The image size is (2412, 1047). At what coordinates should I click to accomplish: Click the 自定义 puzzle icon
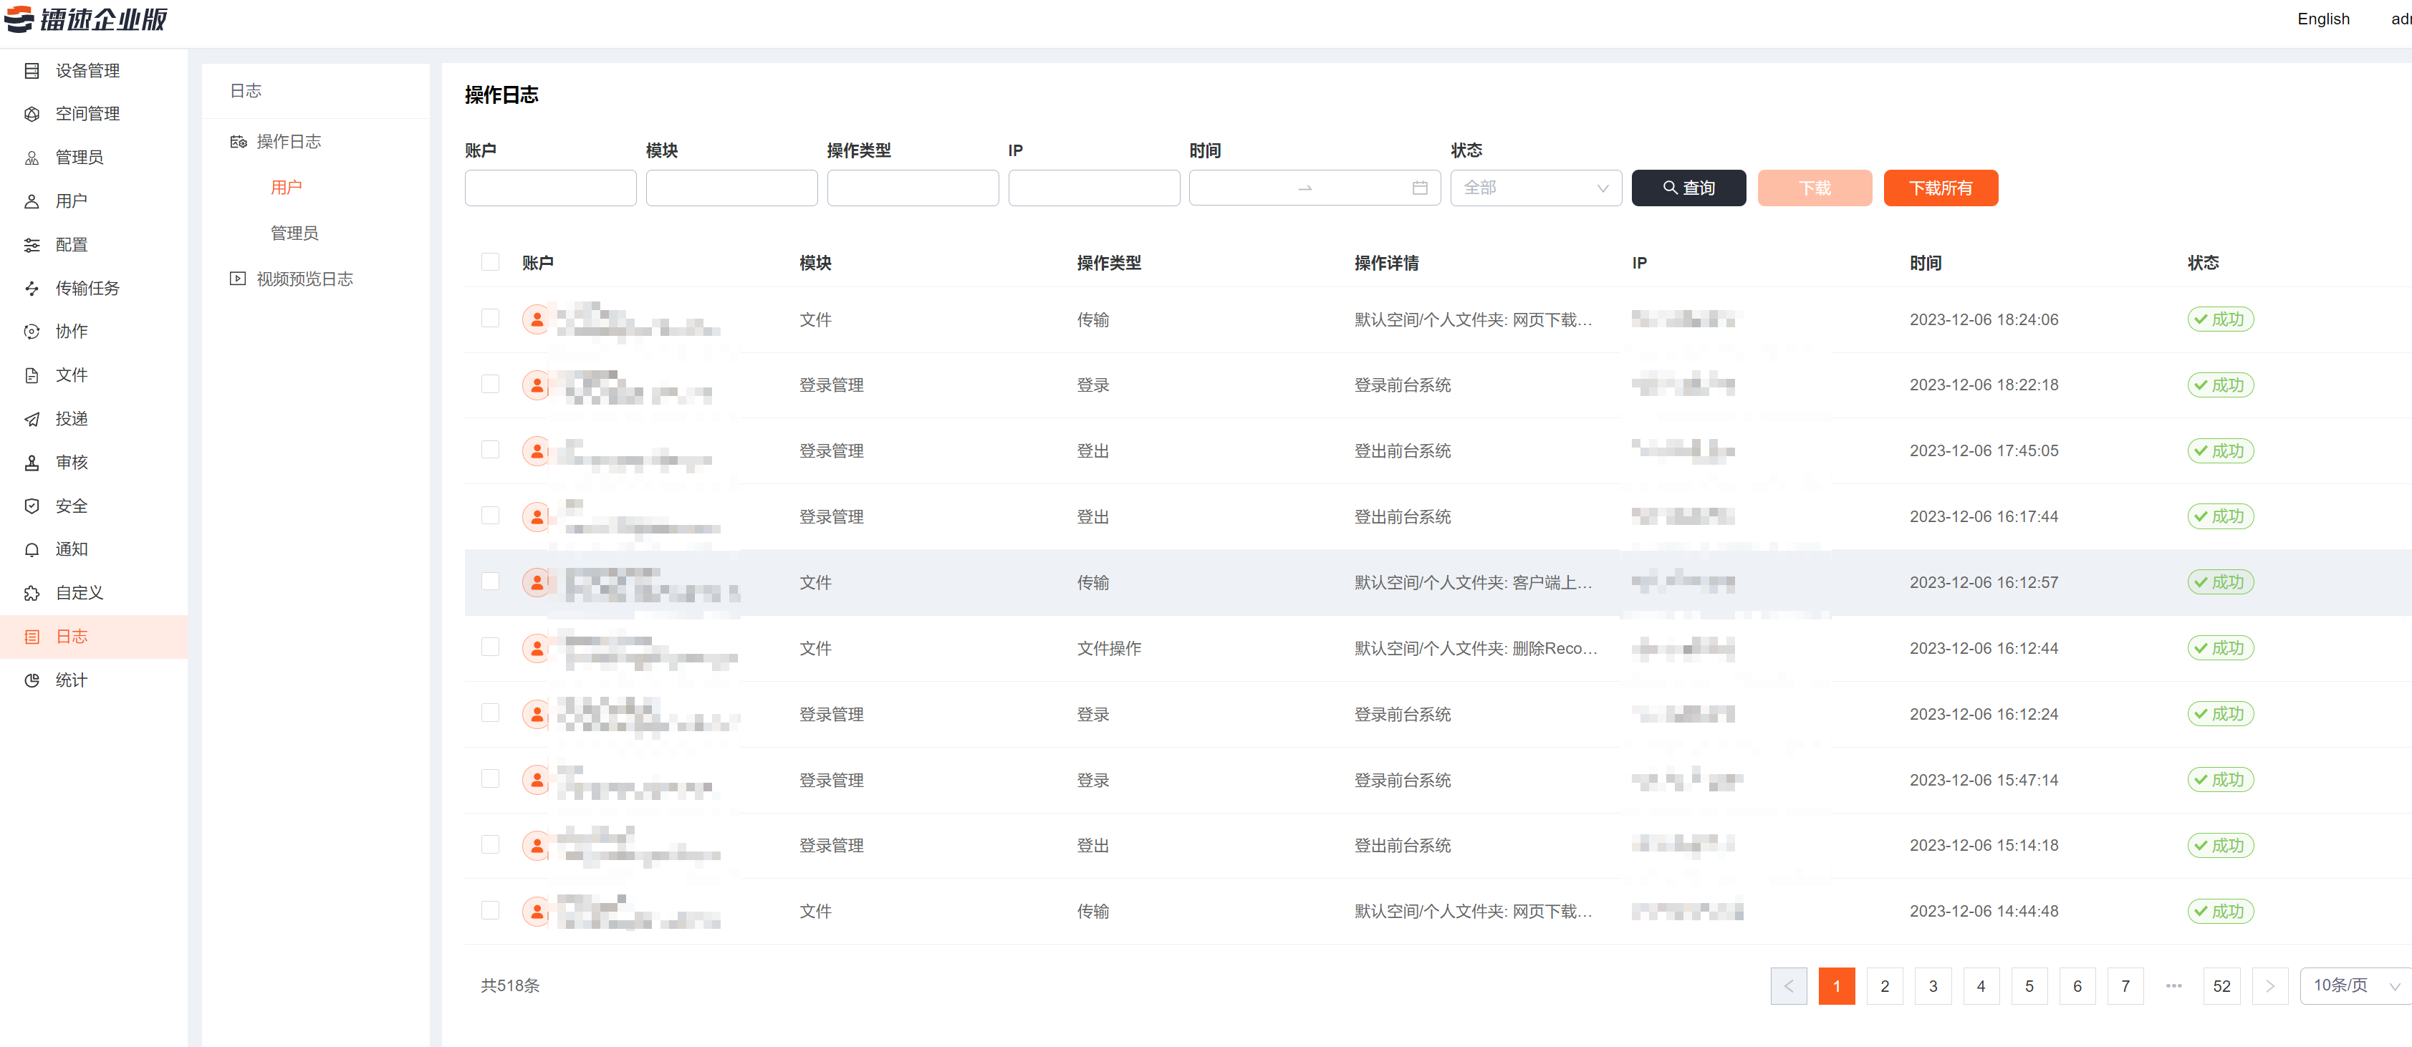click(32, 593)
